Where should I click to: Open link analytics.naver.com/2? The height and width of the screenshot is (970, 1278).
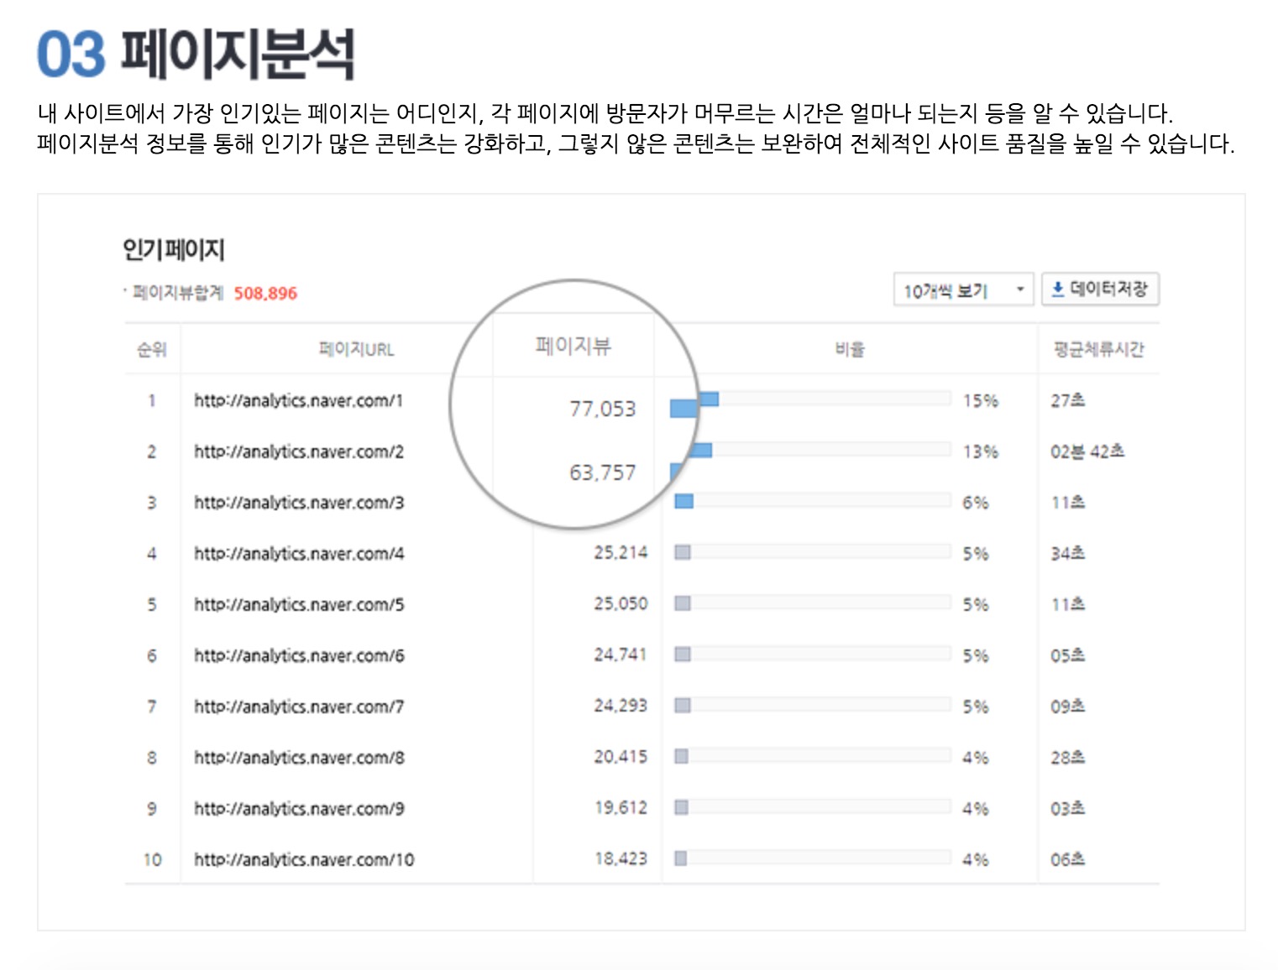point(298,451)
